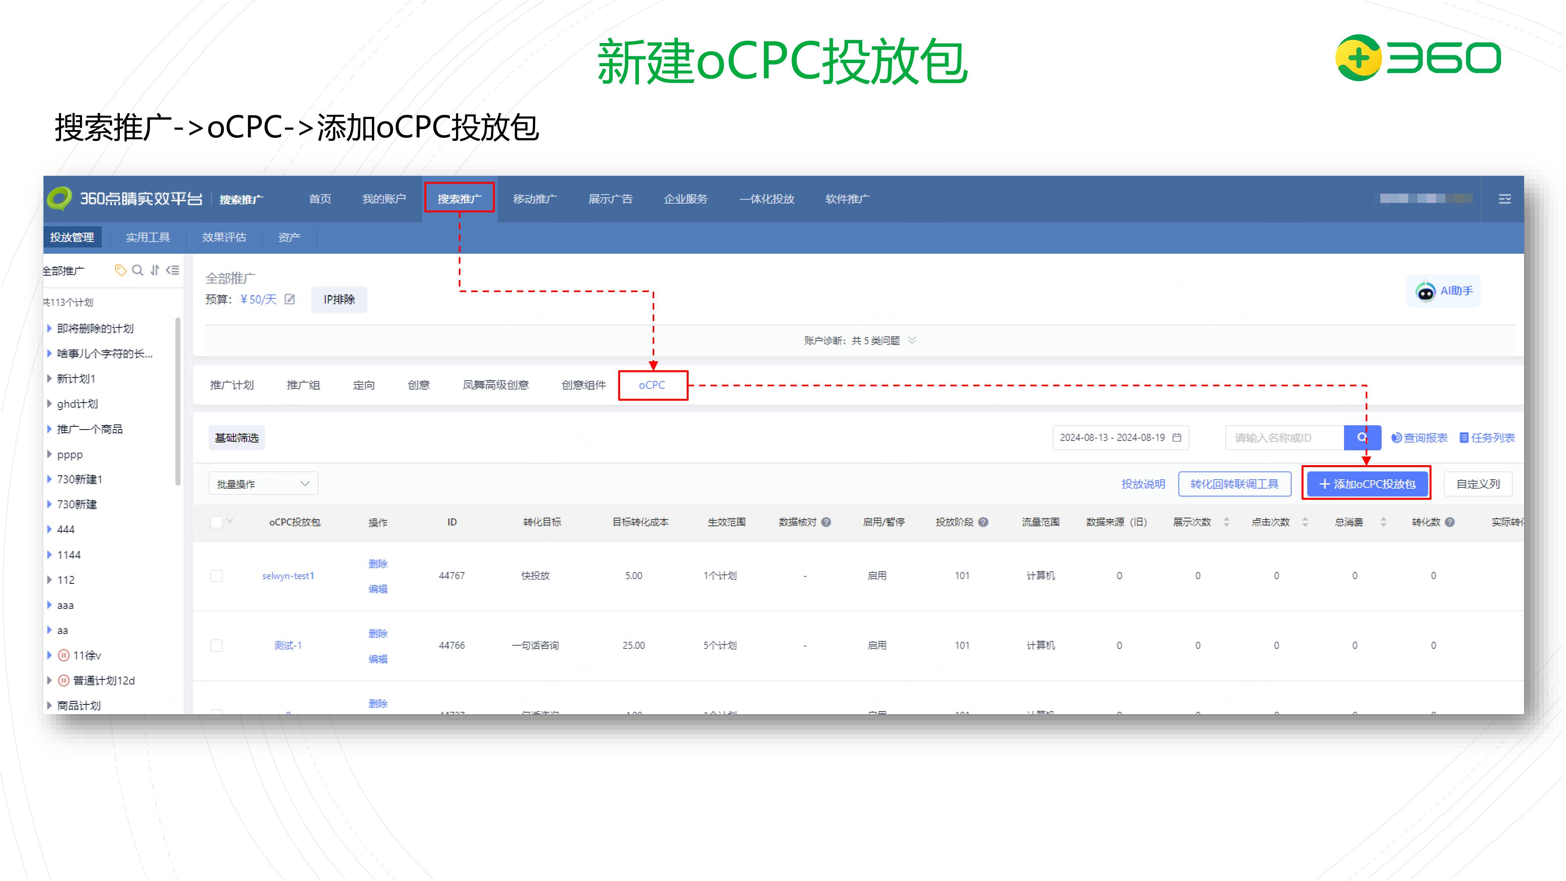Switch to 实用工具 sub-navigation tab

point(148,237)
